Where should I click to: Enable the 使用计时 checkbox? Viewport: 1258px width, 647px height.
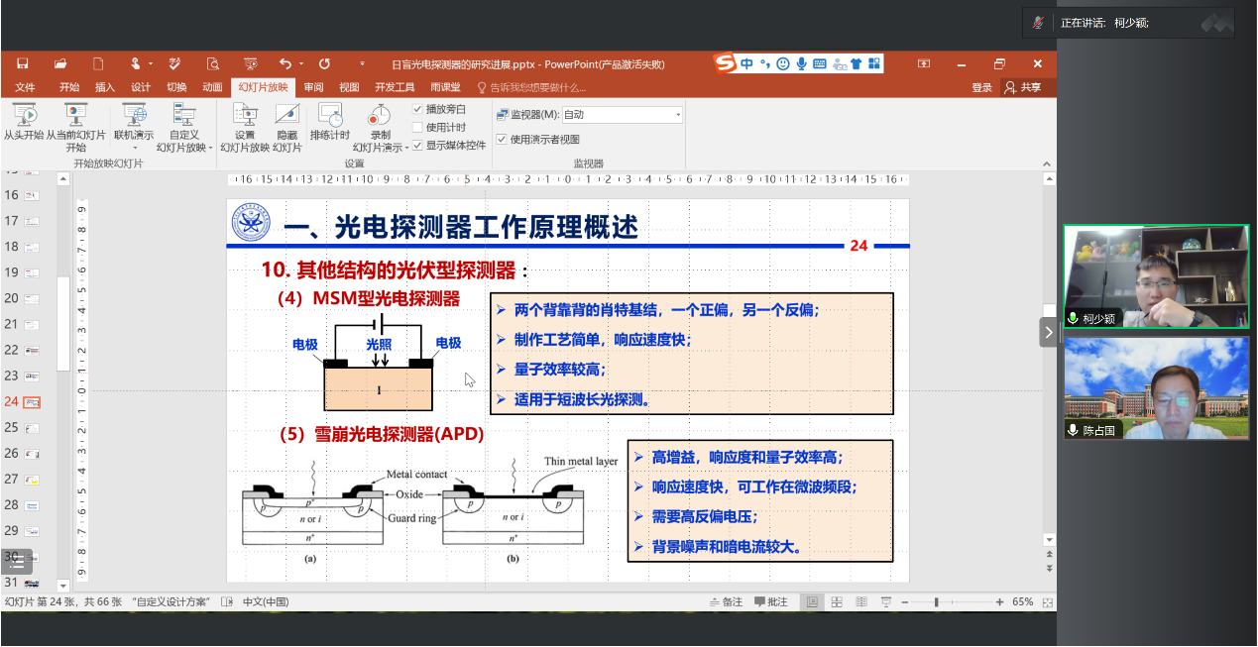pyautogui.click(x=417, y=127)
